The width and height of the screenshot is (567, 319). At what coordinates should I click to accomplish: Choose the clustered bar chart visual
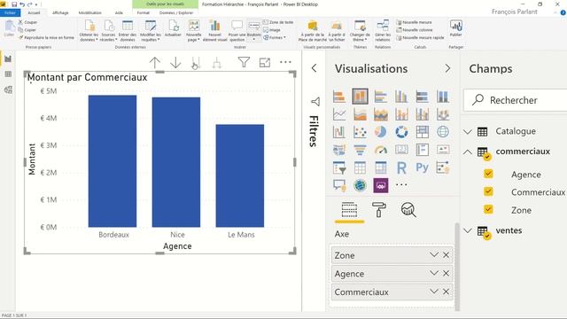point(380,97)
